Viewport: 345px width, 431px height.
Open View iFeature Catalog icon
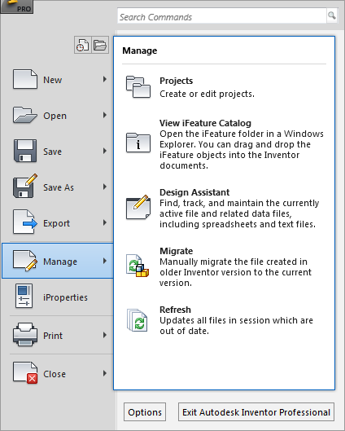[138, 143]
